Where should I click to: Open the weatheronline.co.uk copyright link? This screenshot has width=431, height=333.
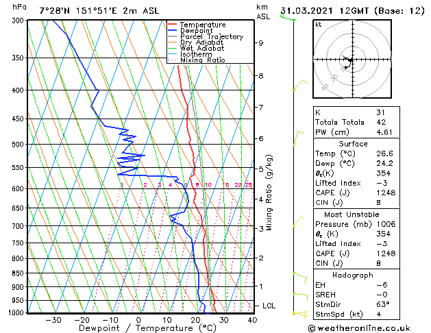(359, 328)
